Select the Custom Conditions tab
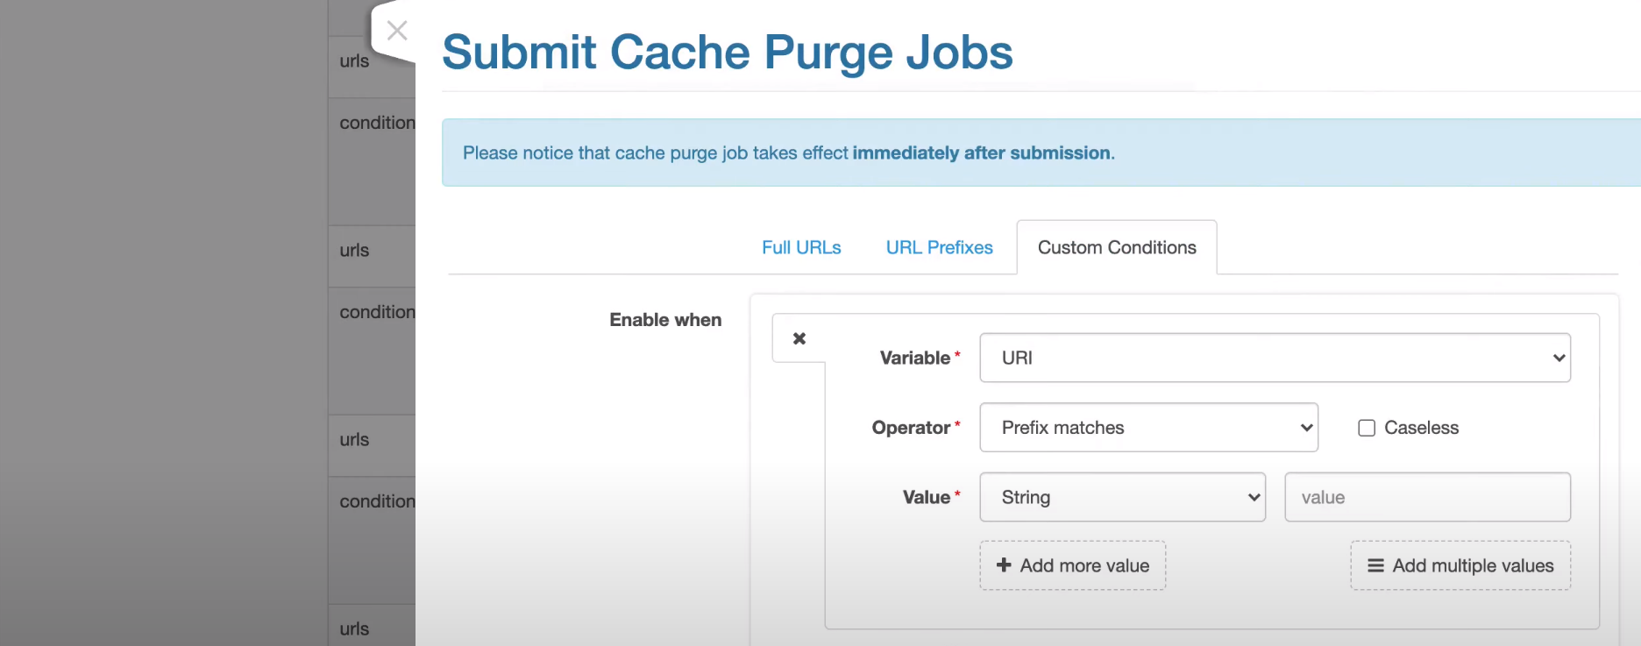 pyautogui.click(x=1116, y=248)
